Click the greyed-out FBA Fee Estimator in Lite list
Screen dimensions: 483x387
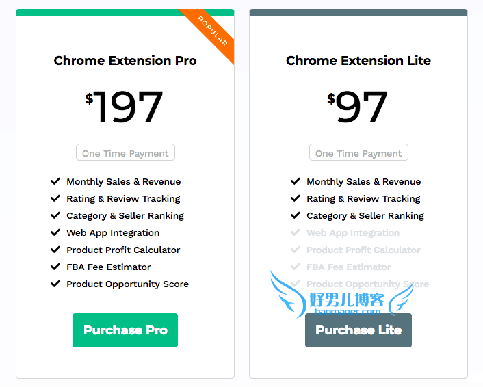click(x=349, y=267)
